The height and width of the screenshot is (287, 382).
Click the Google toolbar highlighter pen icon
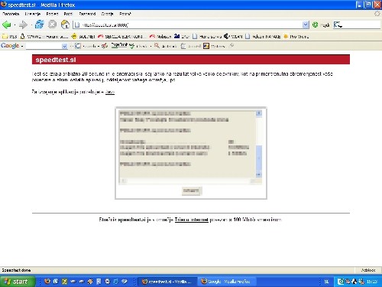(x=231, y=46)
